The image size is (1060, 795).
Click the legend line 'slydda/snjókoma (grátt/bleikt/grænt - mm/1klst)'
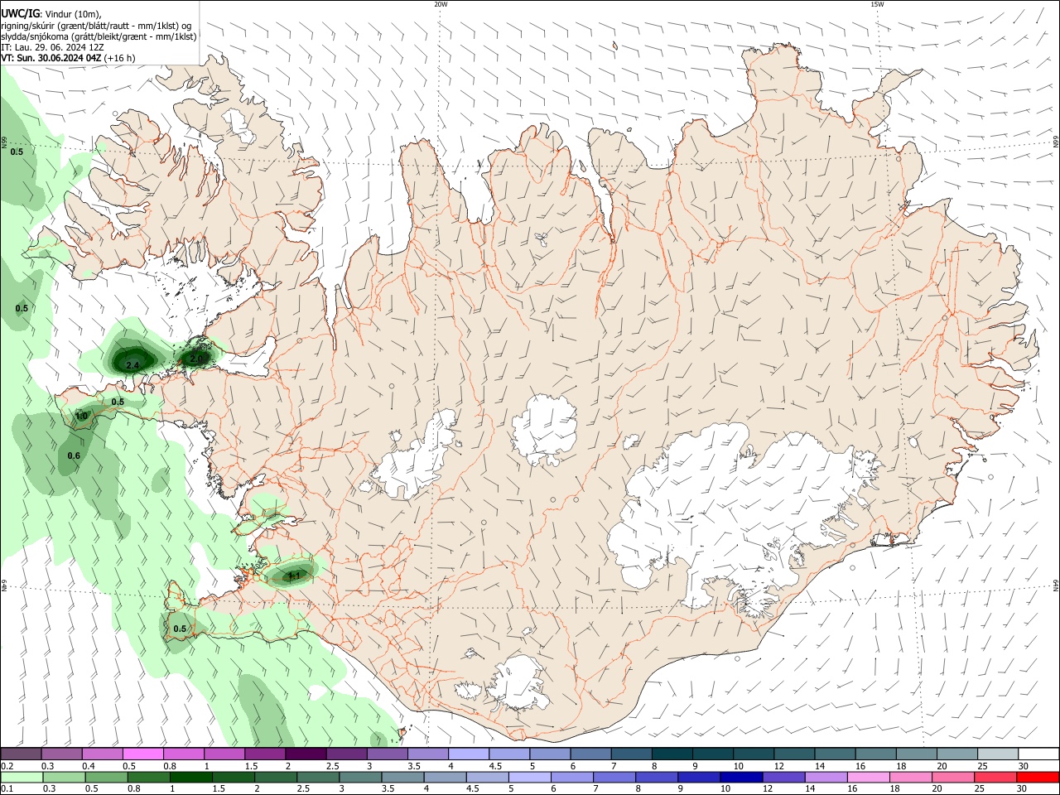(x=99, y=36)
